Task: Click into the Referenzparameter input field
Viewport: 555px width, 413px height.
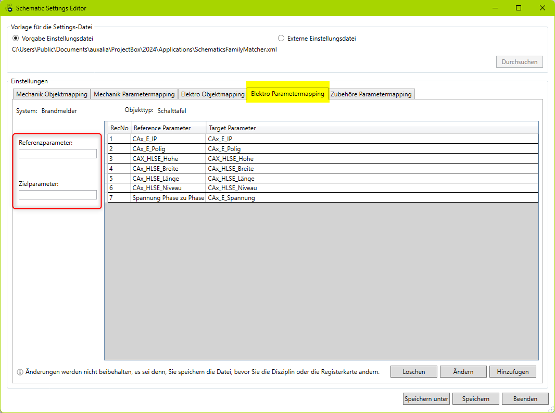Action: click(58, 154)
